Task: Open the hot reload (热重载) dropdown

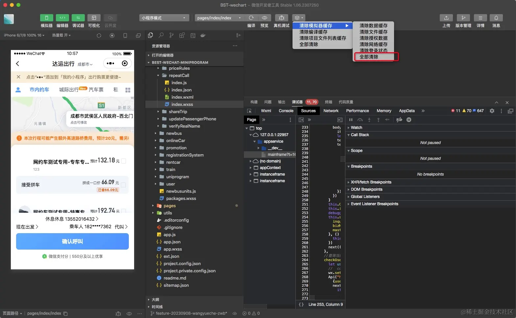Action: (x=61, y=35)
